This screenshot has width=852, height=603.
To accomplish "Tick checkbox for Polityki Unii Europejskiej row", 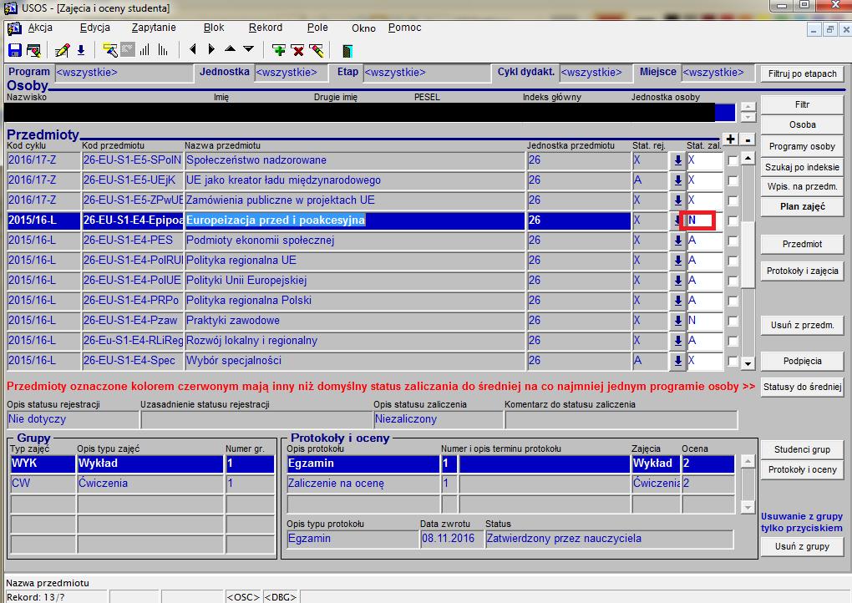I will point(733,281).
